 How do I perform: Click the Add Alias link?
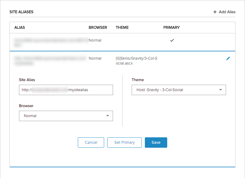point(224,12)
